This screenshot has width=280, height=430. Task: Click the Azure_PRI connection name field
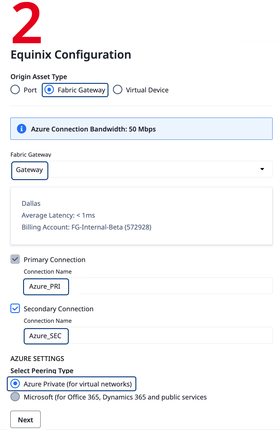pyautogui.click(x=148, y=286)
